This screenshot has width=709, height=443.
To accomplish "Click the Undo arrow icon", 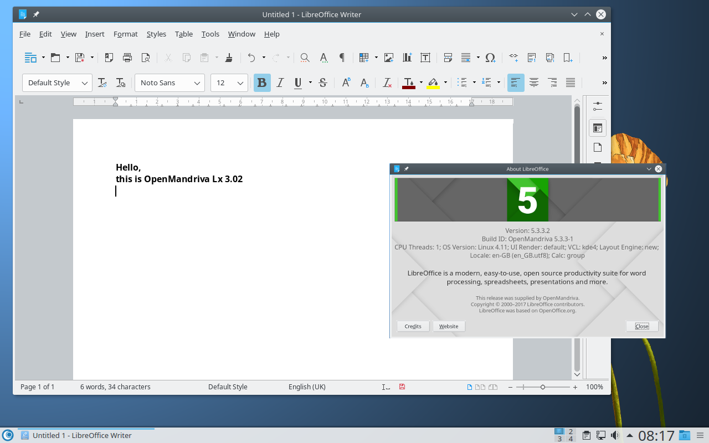I will coord(251,57).
